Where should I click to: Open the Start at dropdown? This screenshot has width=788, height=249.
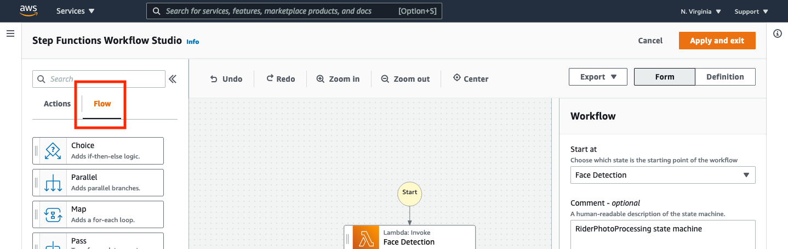click(x=663, y=175)
